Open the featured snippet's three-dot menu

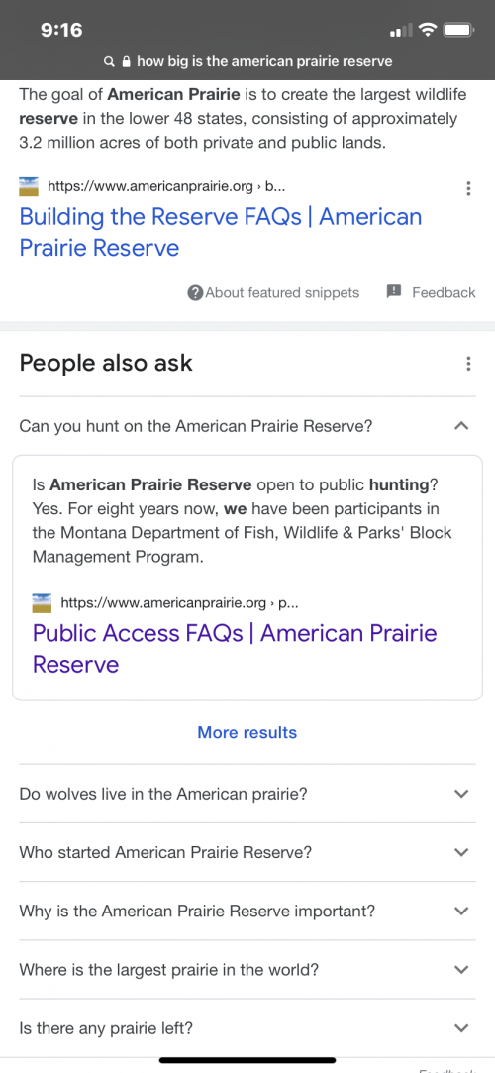click(468, 189)
